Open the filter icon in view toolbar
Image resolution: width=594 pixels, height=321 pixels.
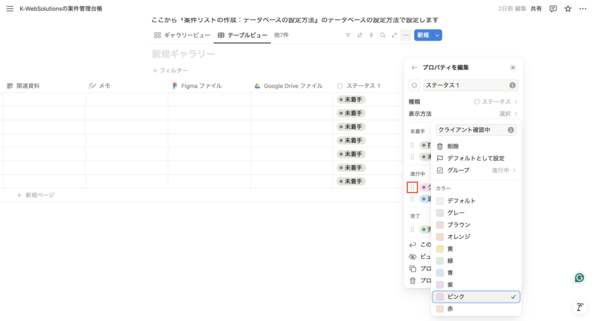click(348, 35)
